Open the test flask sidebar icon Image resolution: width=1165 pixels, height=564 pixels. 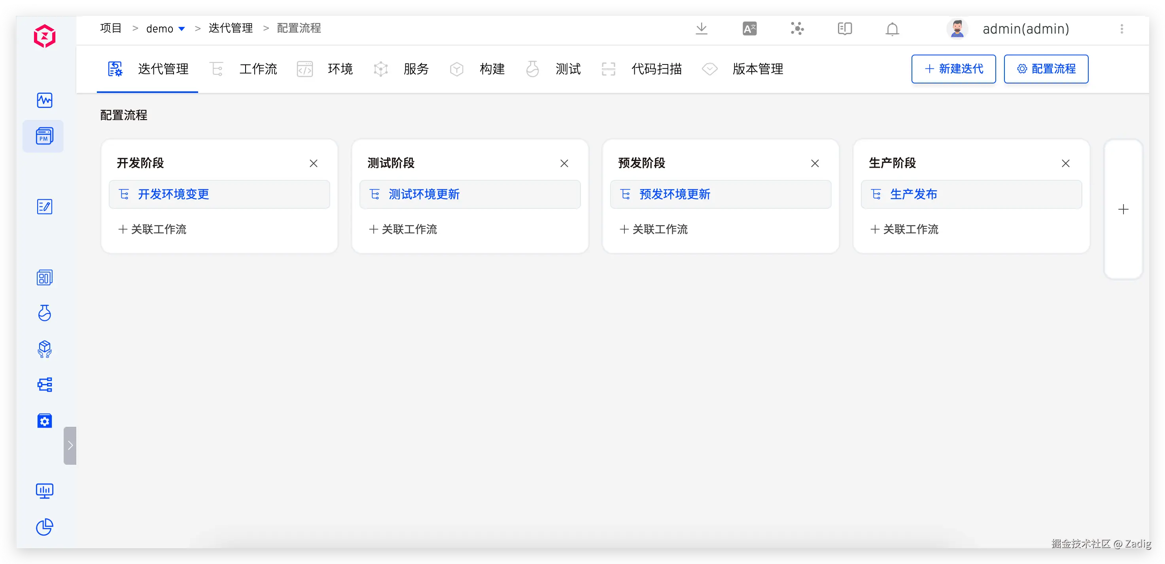[x=44, y=312]
